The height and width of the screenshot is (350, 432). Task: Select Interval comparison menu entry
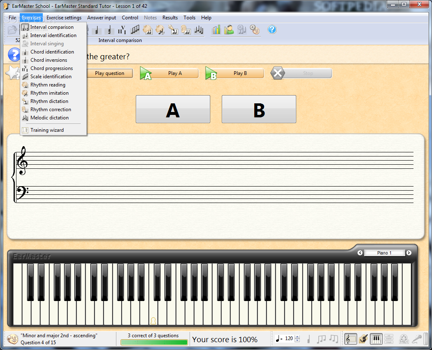tap(53, 27)
